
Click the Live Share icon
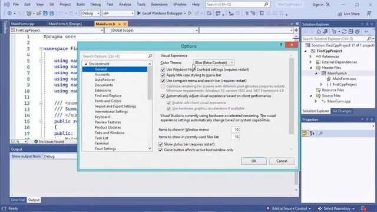click(x=349, y=14)
